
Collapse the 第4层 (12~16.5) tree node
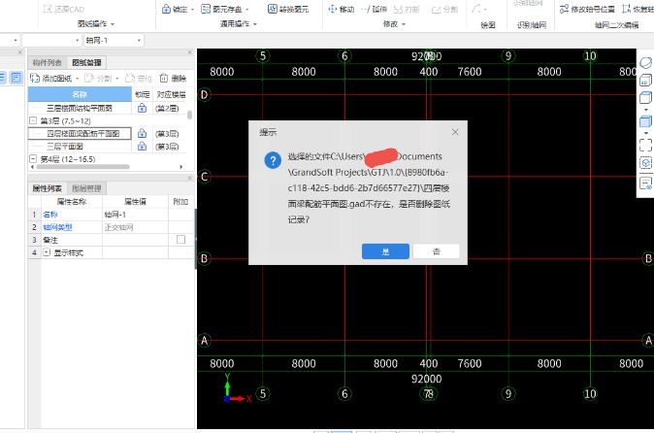33,159
